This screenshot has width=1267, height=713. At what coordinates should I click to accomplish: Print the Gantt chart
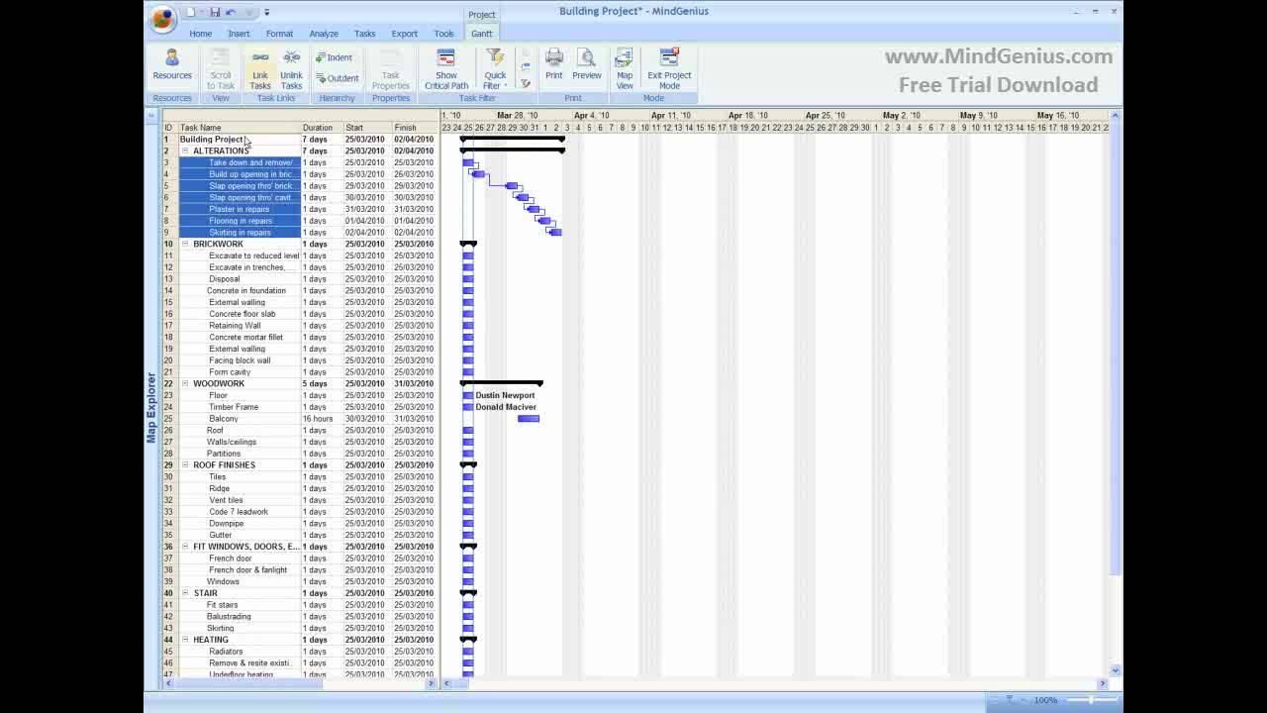[554, 64]
